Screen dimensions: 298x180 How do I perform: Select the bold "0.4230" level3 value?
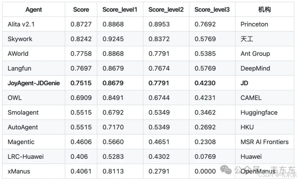[205, 83]
